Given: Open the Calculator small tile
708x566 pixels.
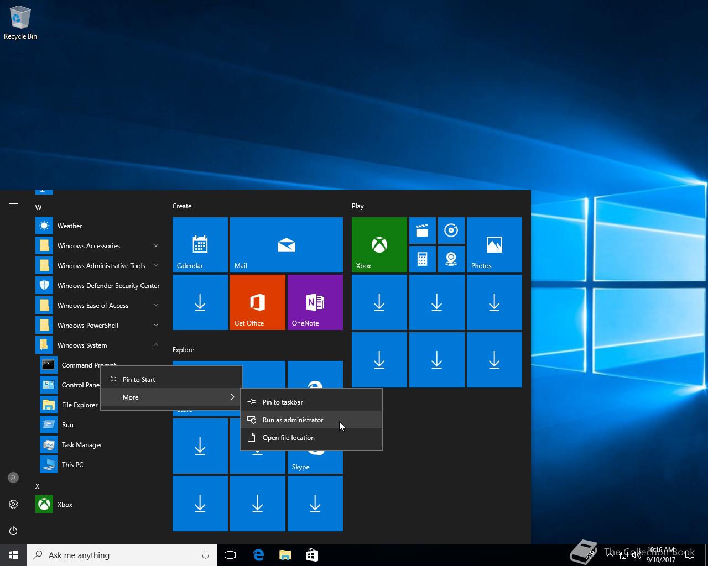Looking at the screenshot, I should tap(423, 259).
